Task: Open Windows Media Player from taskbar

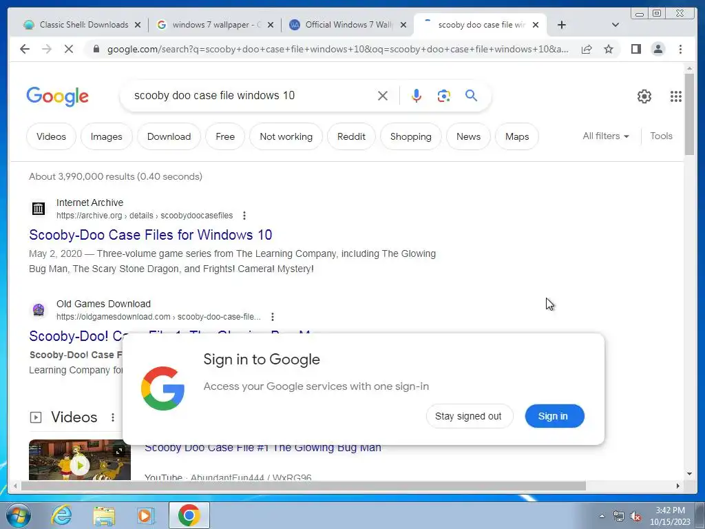Action: pos(145,515)
